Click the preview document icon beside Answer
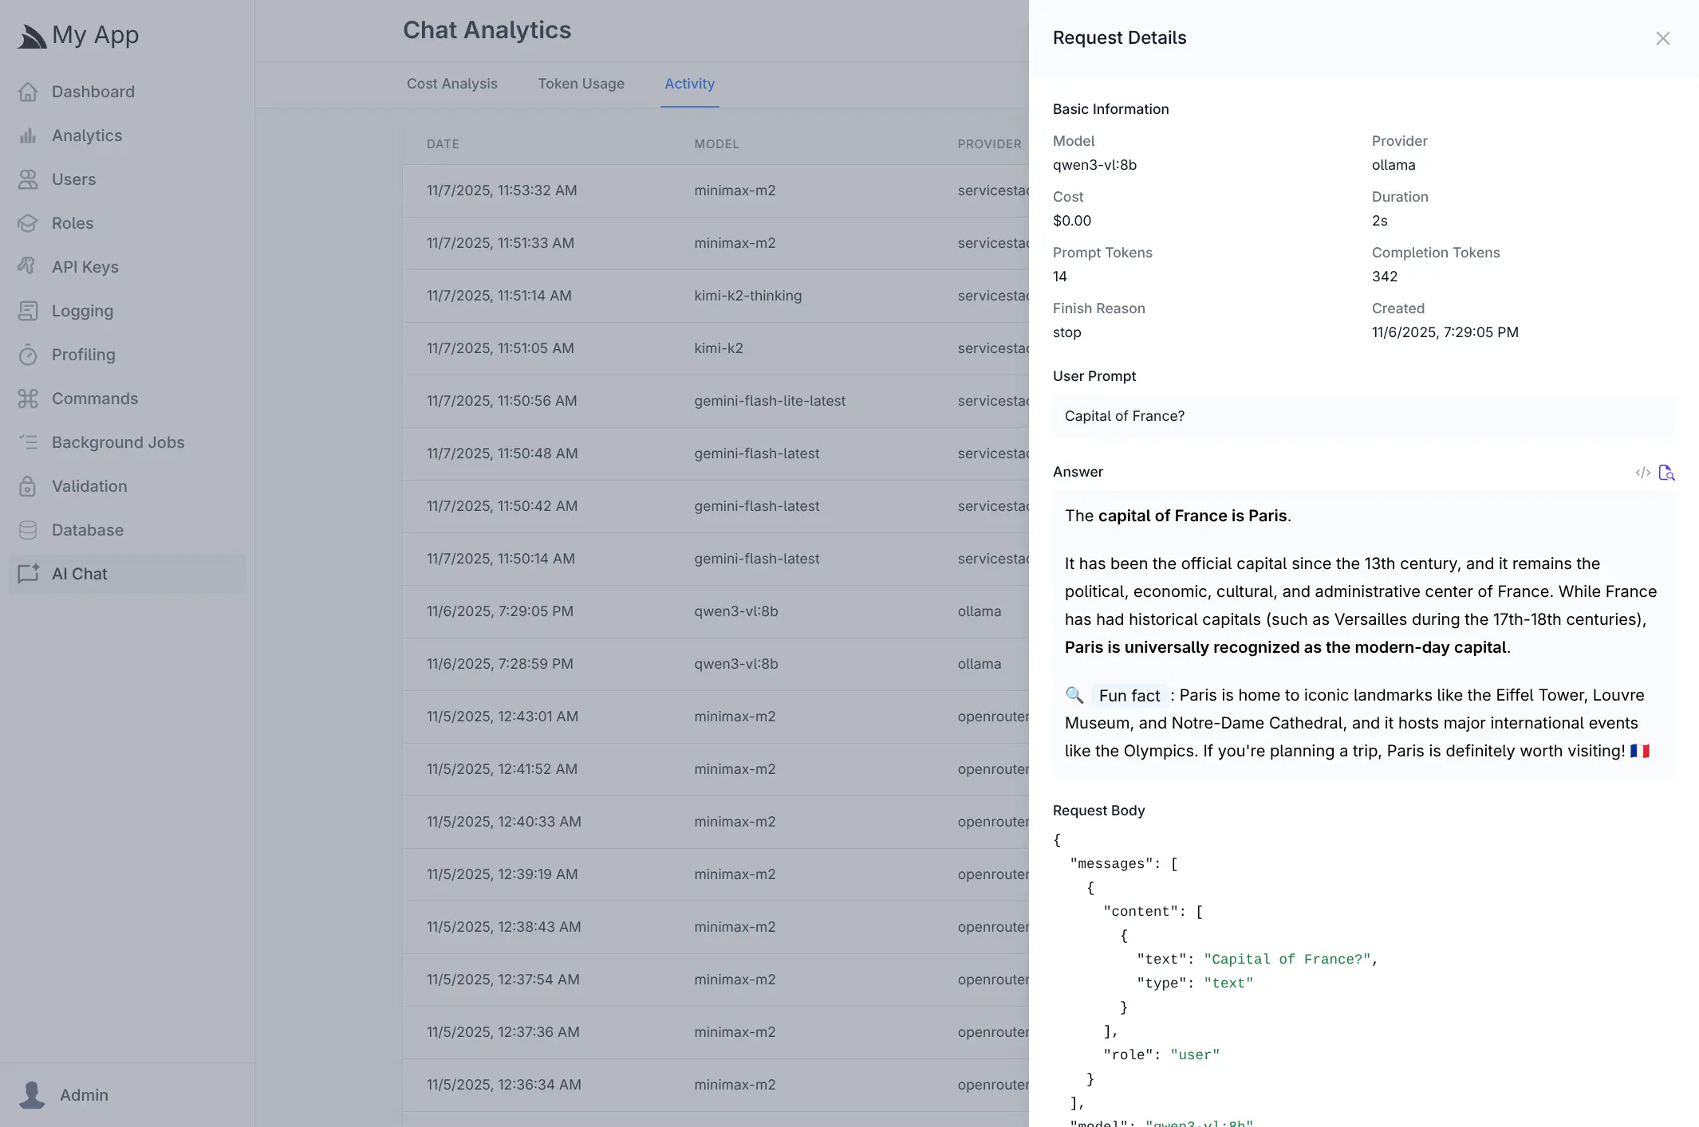The height and width of the screenshot is (1127, 1699). point(1666,473)
